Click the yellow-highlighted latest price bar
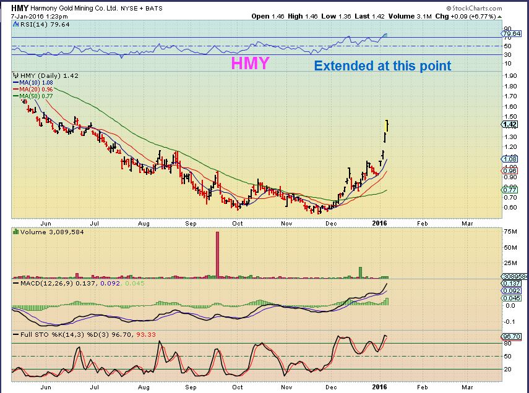529x393 pixels. point(387,125)
